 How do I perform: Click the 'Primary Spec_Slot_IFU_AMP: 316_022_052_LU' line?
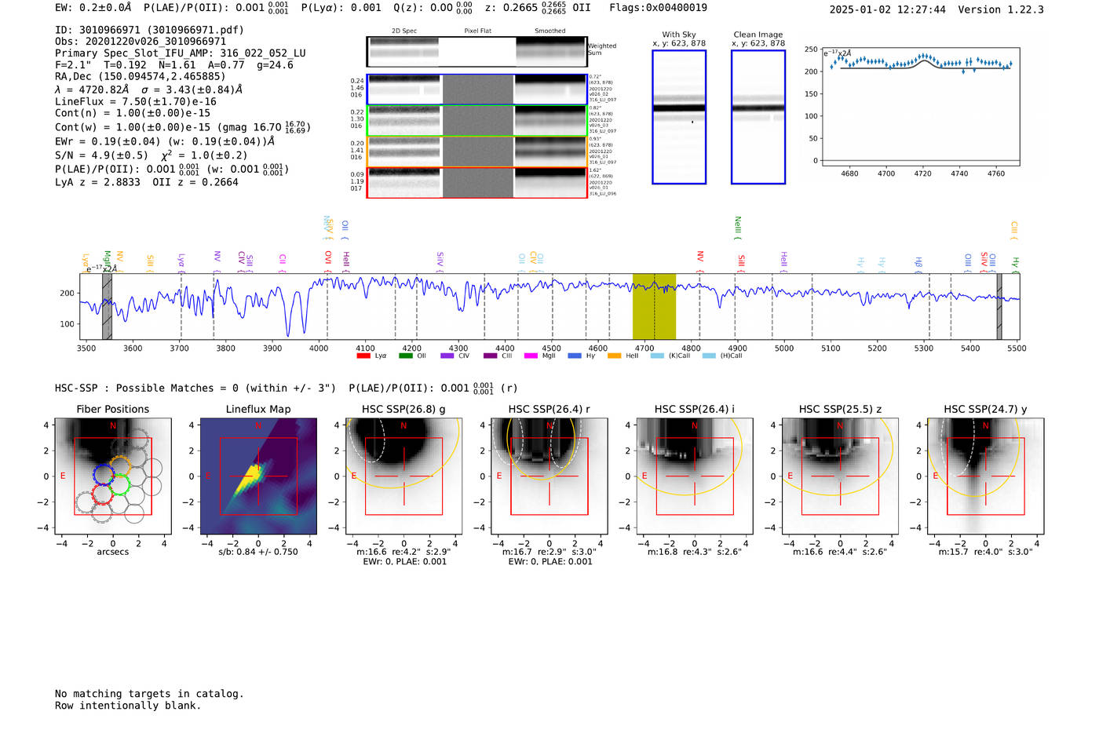[x=181, y=53]
